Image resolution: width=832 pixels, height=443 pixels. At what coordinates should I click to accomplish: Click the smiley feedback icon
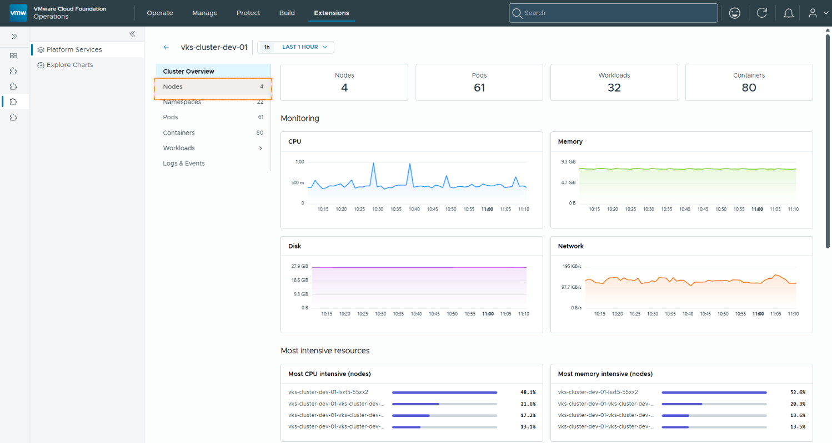pyautogui.click(x=735, y=13)
